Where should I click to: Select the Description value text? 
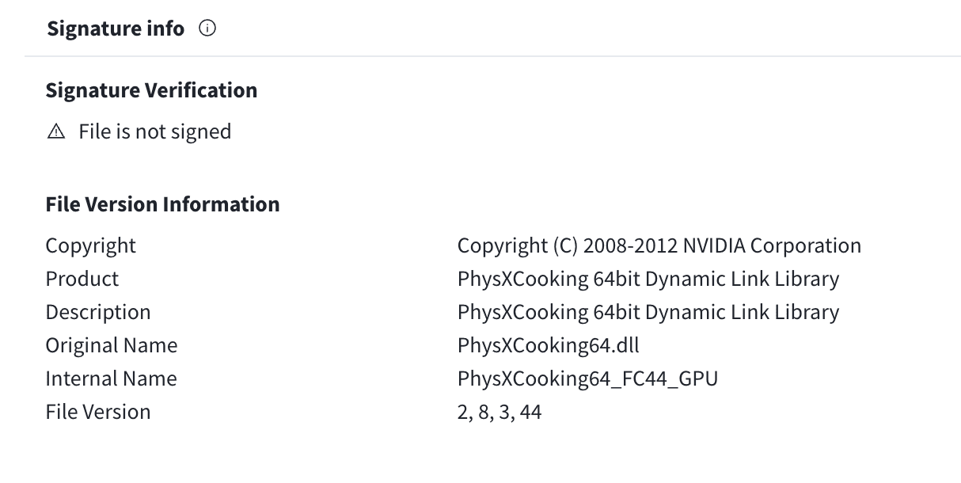pyautogui.click(x=648, y=312)
